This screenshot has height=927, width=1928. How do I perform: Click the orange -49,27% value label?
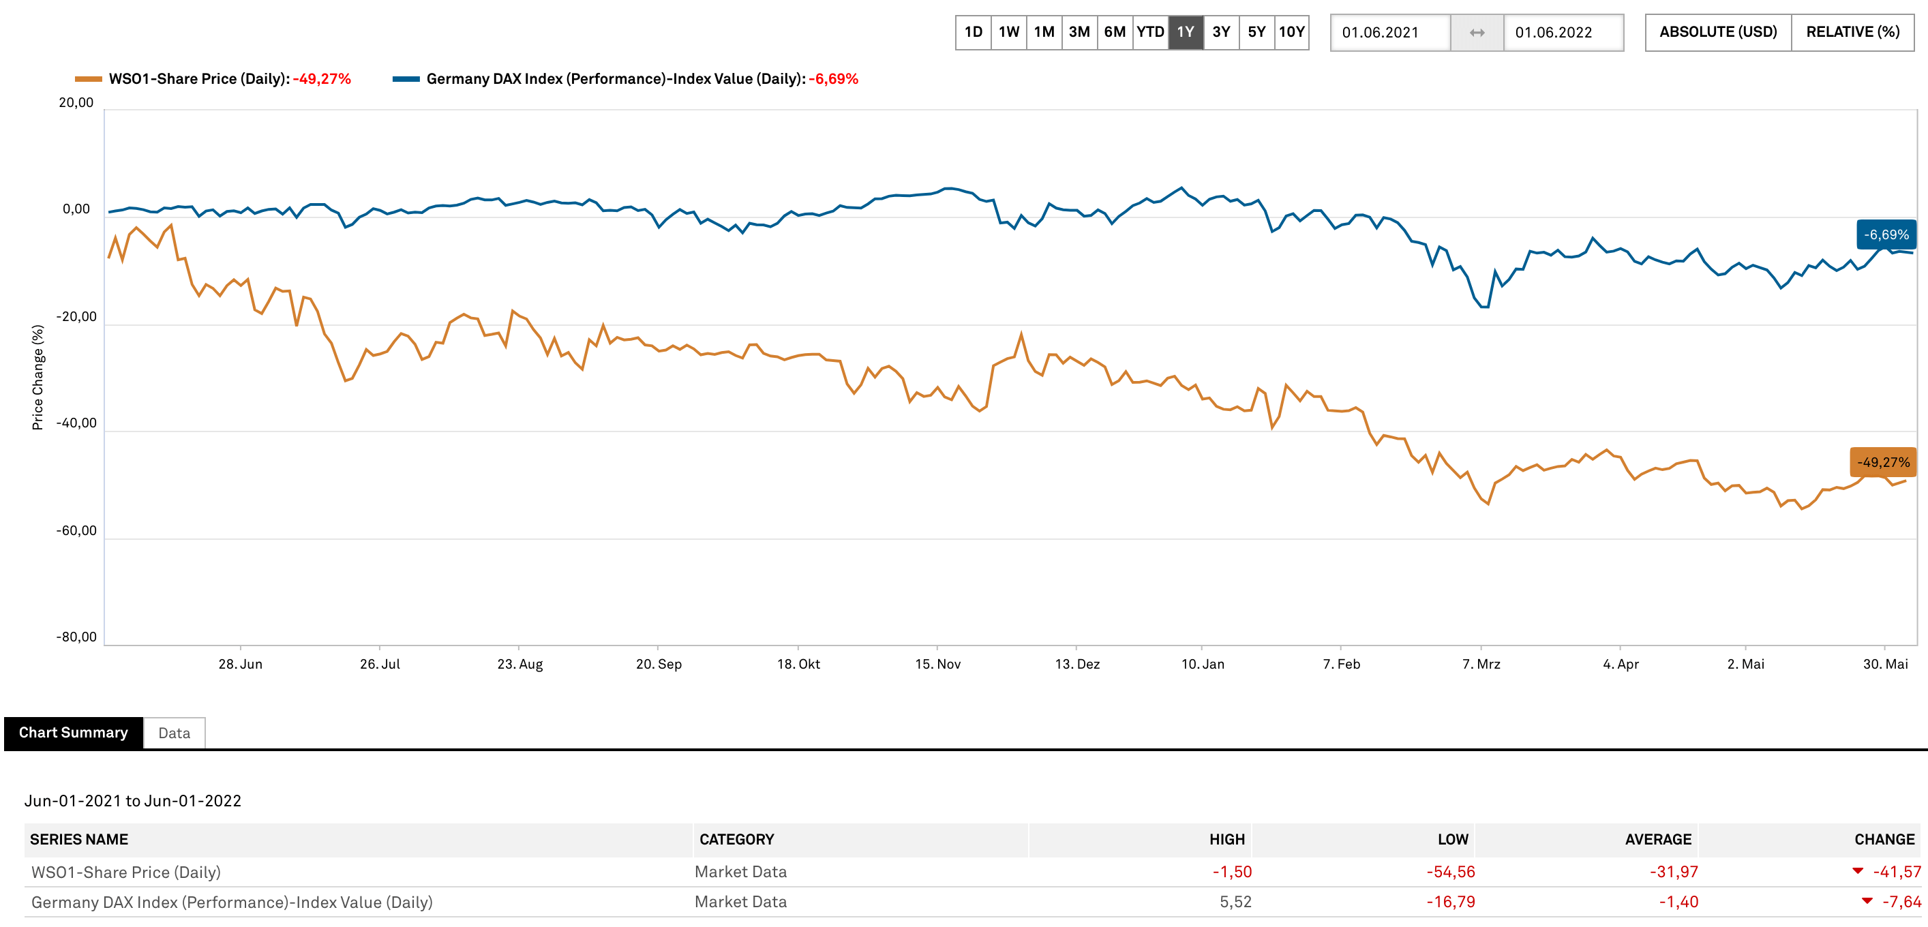[x=1882, y=462]
